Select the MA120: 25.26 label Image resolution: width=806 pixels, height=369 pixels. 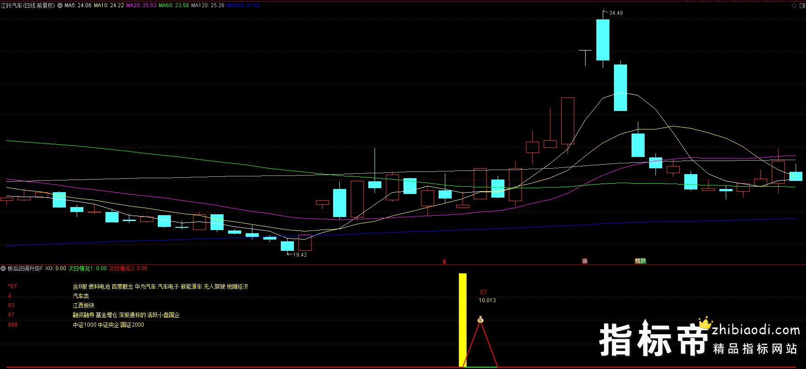click(x=208, y=5)
